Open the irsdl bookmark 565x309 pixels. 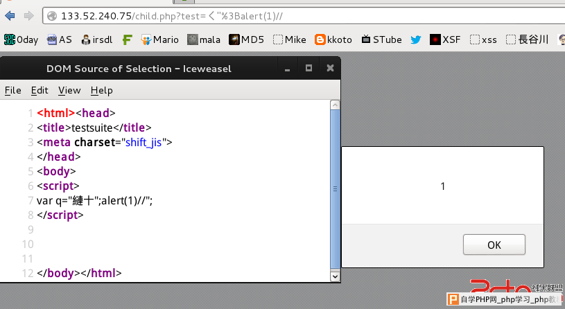(97, 39)
